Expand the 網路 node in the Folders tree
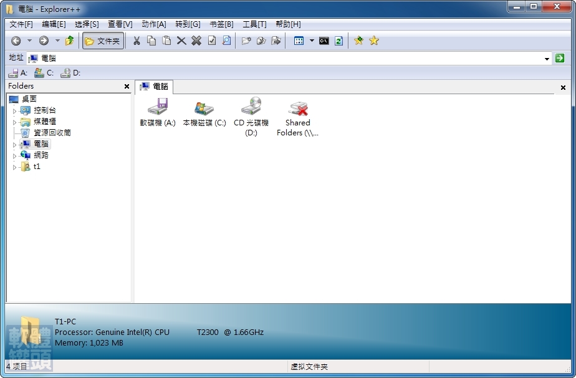Screen dimensions: 576x378 tap(14, 155)
